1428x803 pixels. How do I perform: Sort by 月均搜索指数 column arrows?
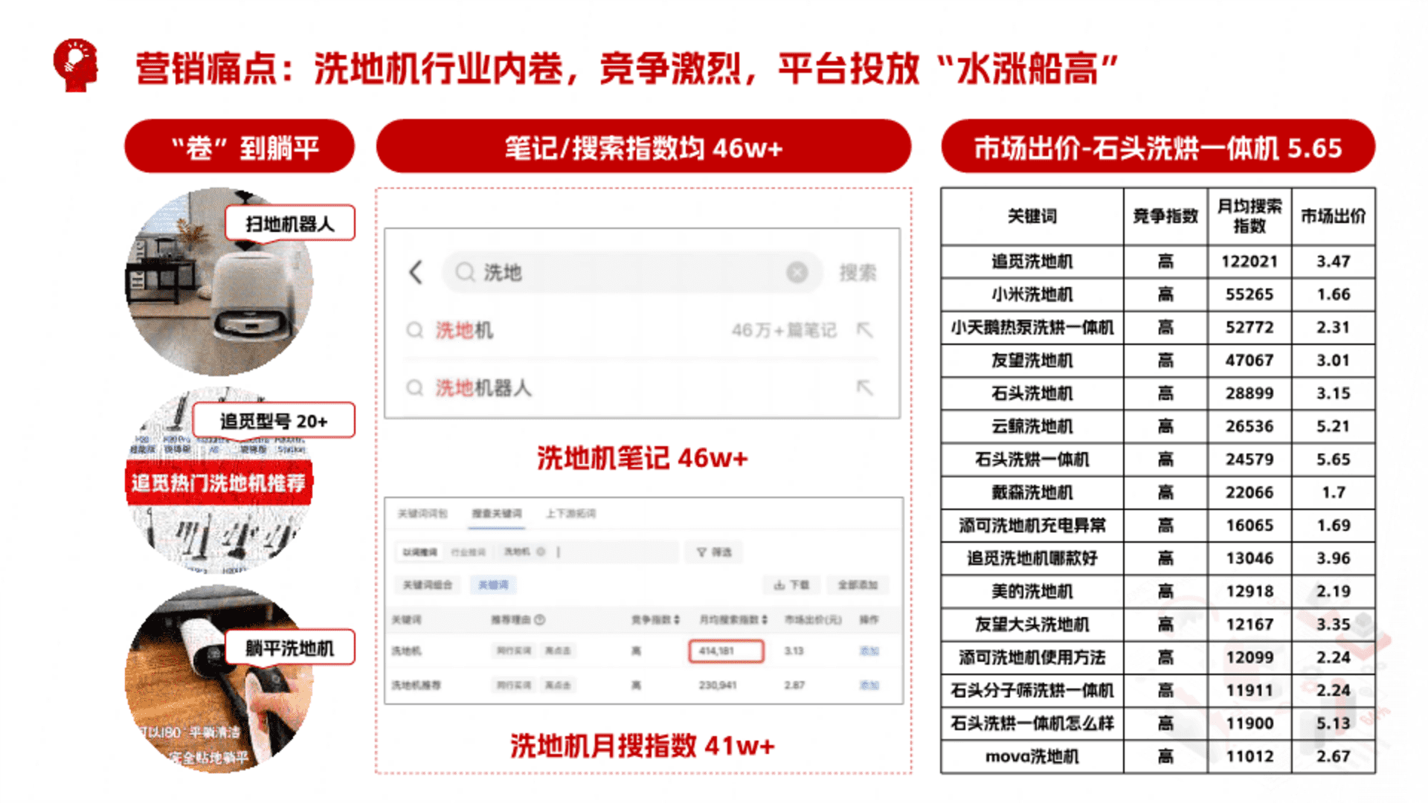pos(765,619)
